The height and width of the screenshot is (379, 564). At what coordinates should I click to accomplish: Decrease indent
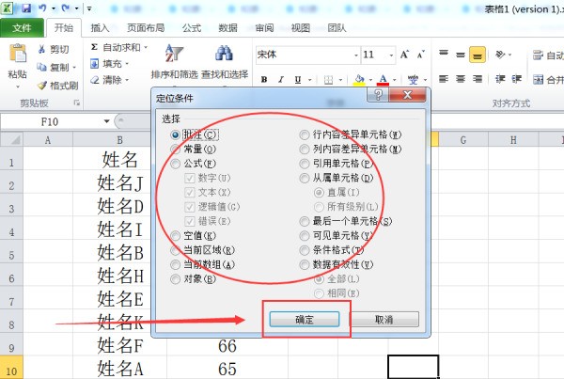coord(500,79)
